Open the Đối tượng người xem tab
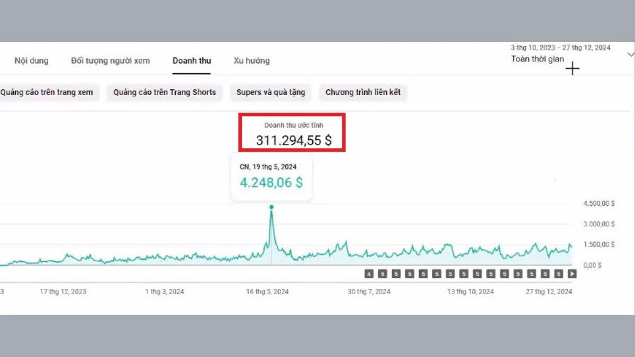 point(110,61)
